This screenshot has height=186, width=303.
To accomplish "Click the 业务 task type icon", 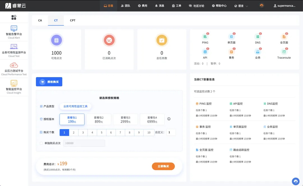I will point(258,52).
